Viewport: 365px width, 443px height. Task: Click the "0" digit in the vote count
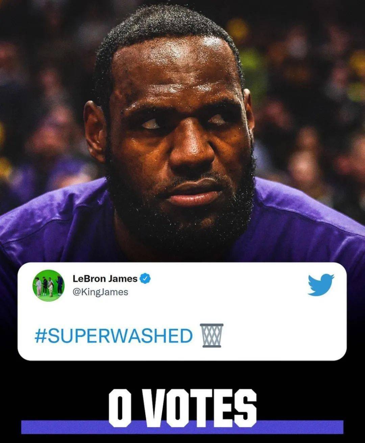(120, 408)
